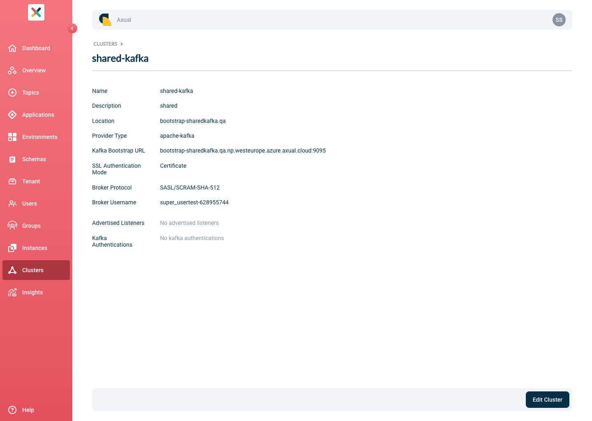Open the Users label in sidebar
The width and height of the screenshot is (592, 421).
pos(30,204)
